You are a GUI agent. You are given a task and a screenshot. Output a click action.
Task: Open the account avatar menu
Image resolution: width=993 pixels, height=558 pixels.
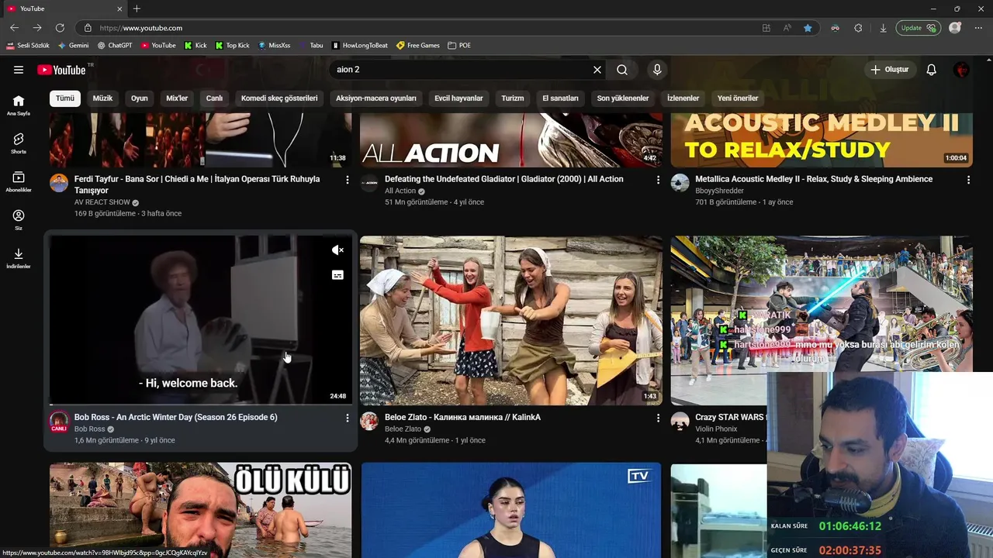pyautogui.click(x=961, y=70)
